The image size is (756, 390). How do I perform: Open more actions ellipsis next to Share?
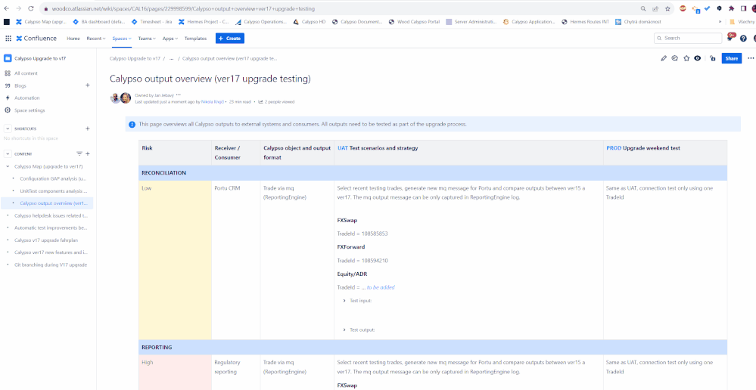tap(751, 58)
